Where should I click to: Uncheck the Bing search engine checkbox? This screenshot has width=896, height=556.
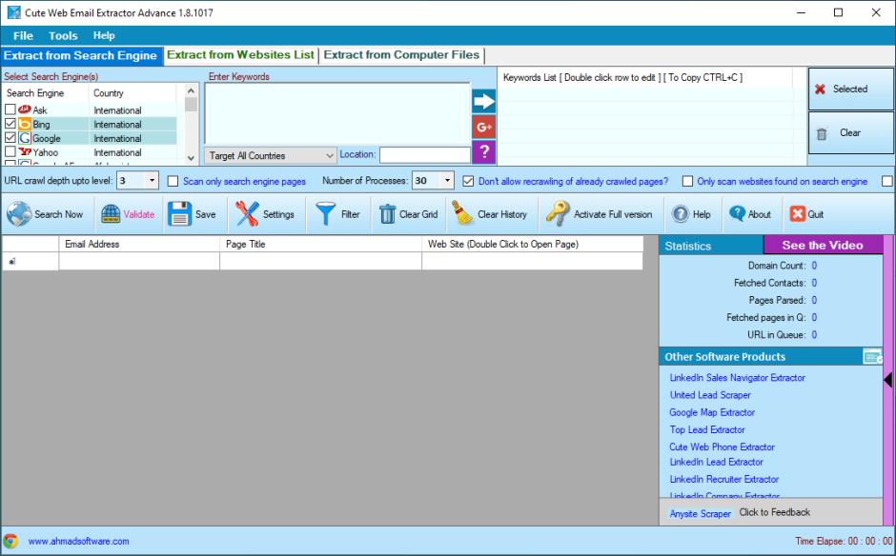(10, 124)
